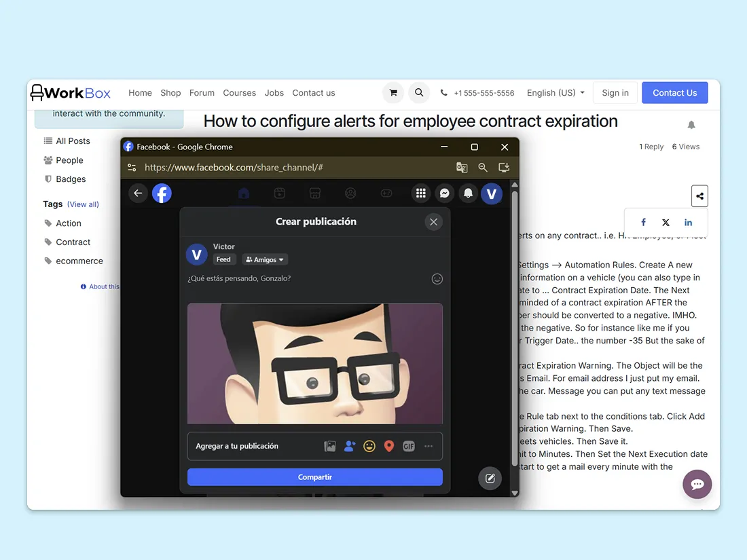
Task: Expand the English (US) language selector
Action: [x=555, y=93]
